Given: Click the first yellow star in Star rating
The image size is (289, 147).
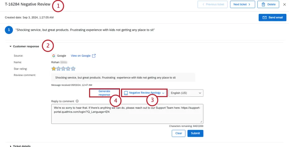Looking at the screenshot, I should pyautogui.click(x=54, y=69).
